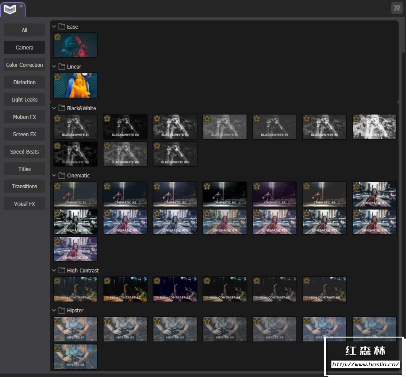Viewport: 406px width, 377px height.
Task: Select Black&White #3 thumbnail
Action: [x=175, y=127]
